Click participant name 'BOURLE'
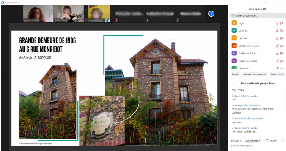Image resolution: width=286 pixels, height=151 pixels. click(x=243, y=31)
